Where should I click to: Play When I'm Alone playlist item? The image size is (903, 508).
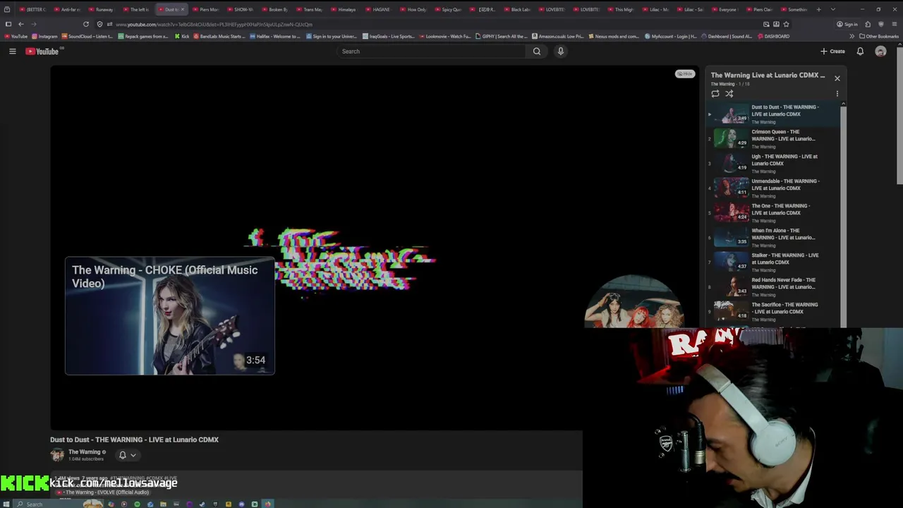coord(773,238)
